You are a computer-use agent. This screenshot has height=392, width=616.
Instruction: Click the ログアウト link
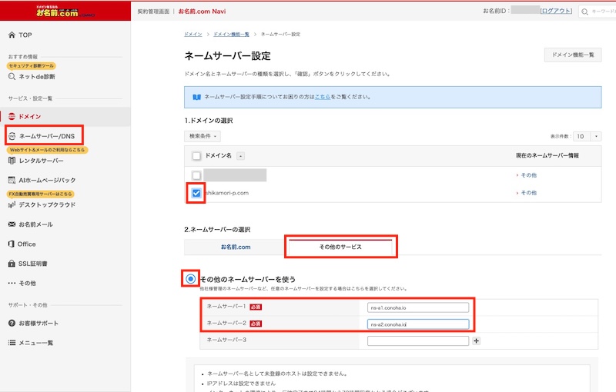tap(556, 12)
